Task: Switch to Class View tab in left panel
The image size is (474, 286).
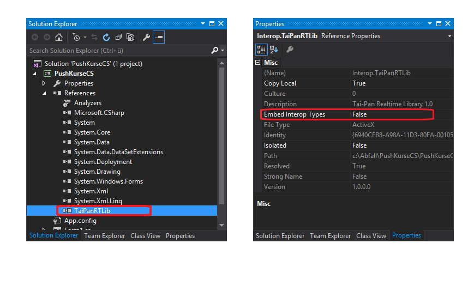Action: tap(146, 236)
